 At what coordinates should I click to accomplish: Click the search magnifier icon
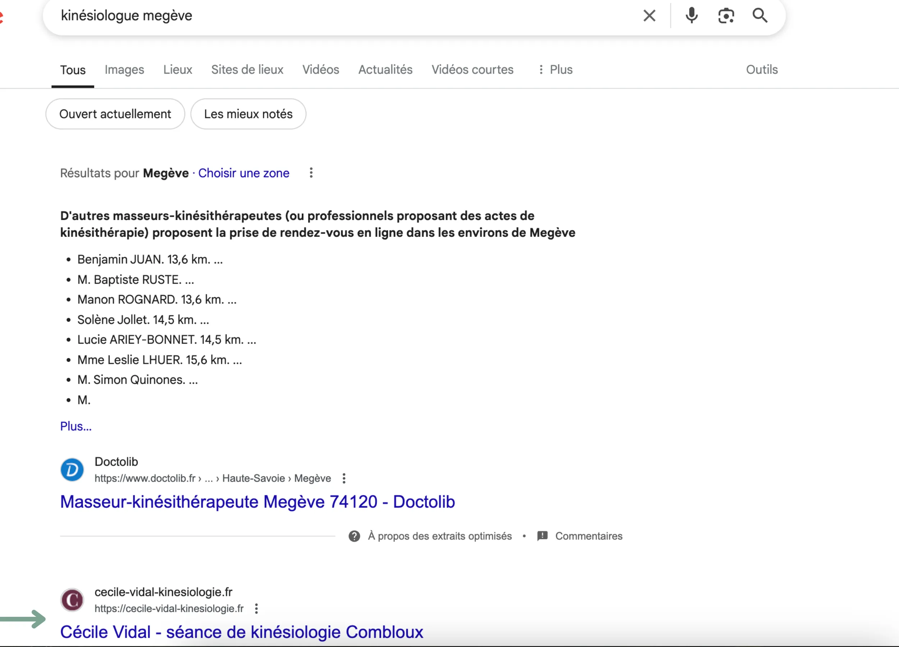coord(760,15)
